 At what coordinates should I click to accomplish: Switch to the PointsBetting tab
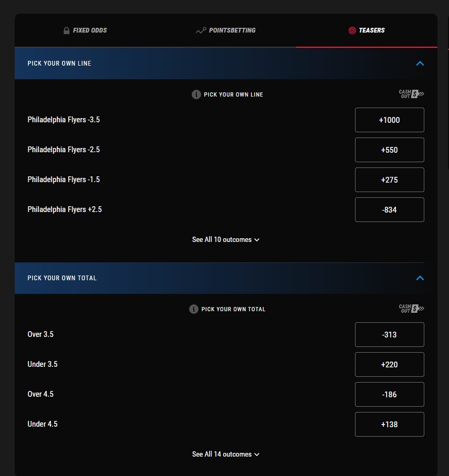226,30
